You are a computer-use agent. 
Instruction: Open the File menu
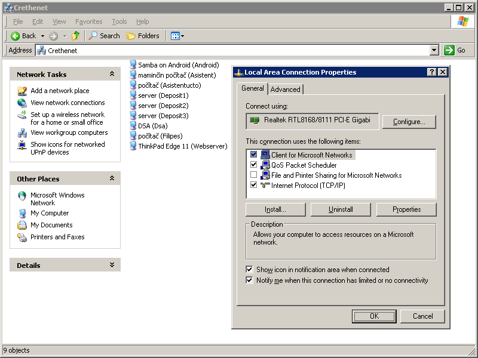click(18, 21)
